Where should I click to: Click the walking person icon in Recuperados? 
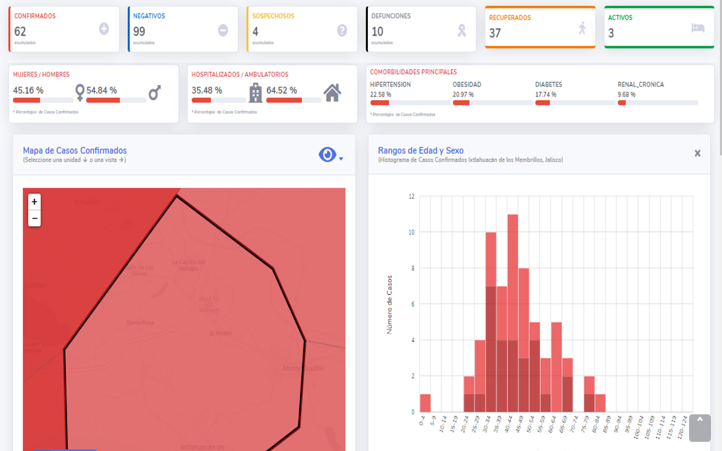pos(582,28)
